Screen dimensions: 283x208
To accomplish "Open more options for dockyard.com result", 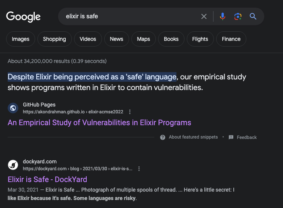I will (x=139, y=169).
